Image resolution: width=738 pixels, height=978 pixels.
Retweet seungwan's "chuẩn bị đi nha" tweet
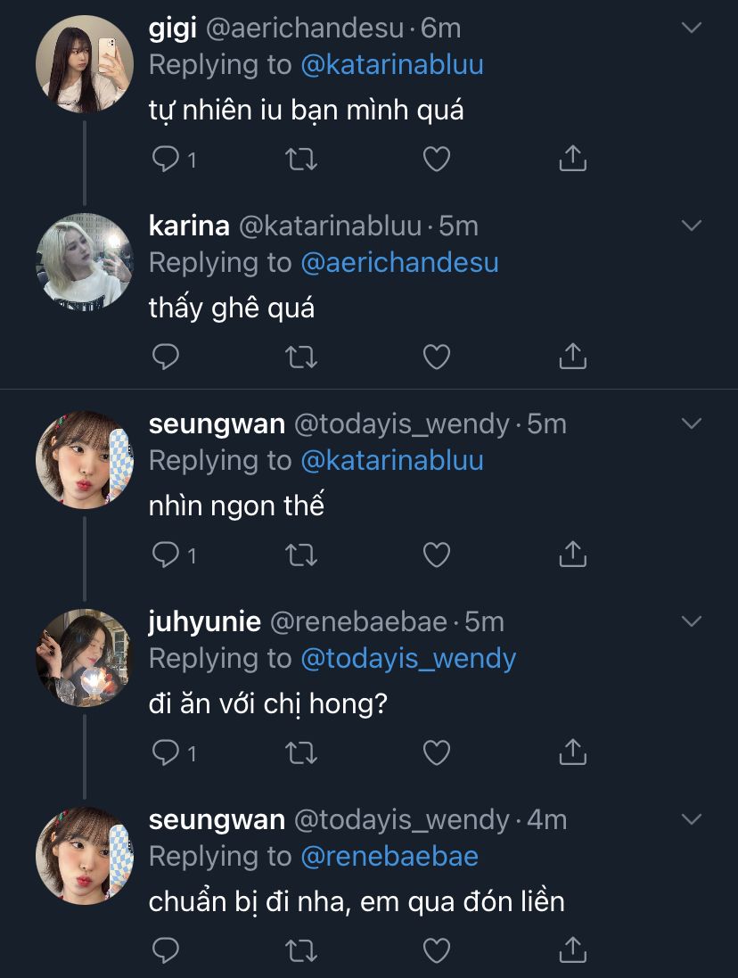pos(300,951)
